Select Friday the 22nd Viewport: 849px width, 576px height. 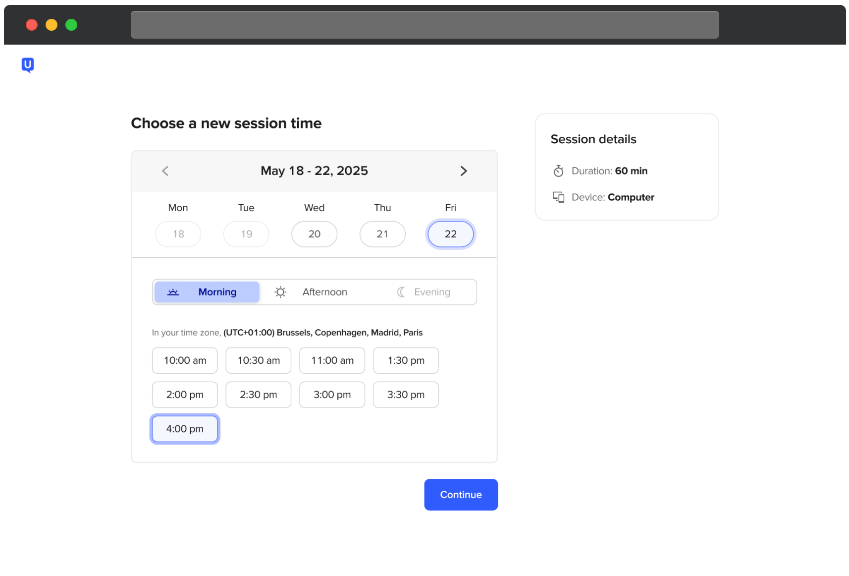click(x=451, y=234)
